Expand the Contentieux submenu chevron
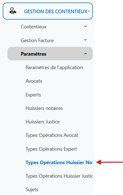This screenshot has width=123, height=195. [85, 26]
